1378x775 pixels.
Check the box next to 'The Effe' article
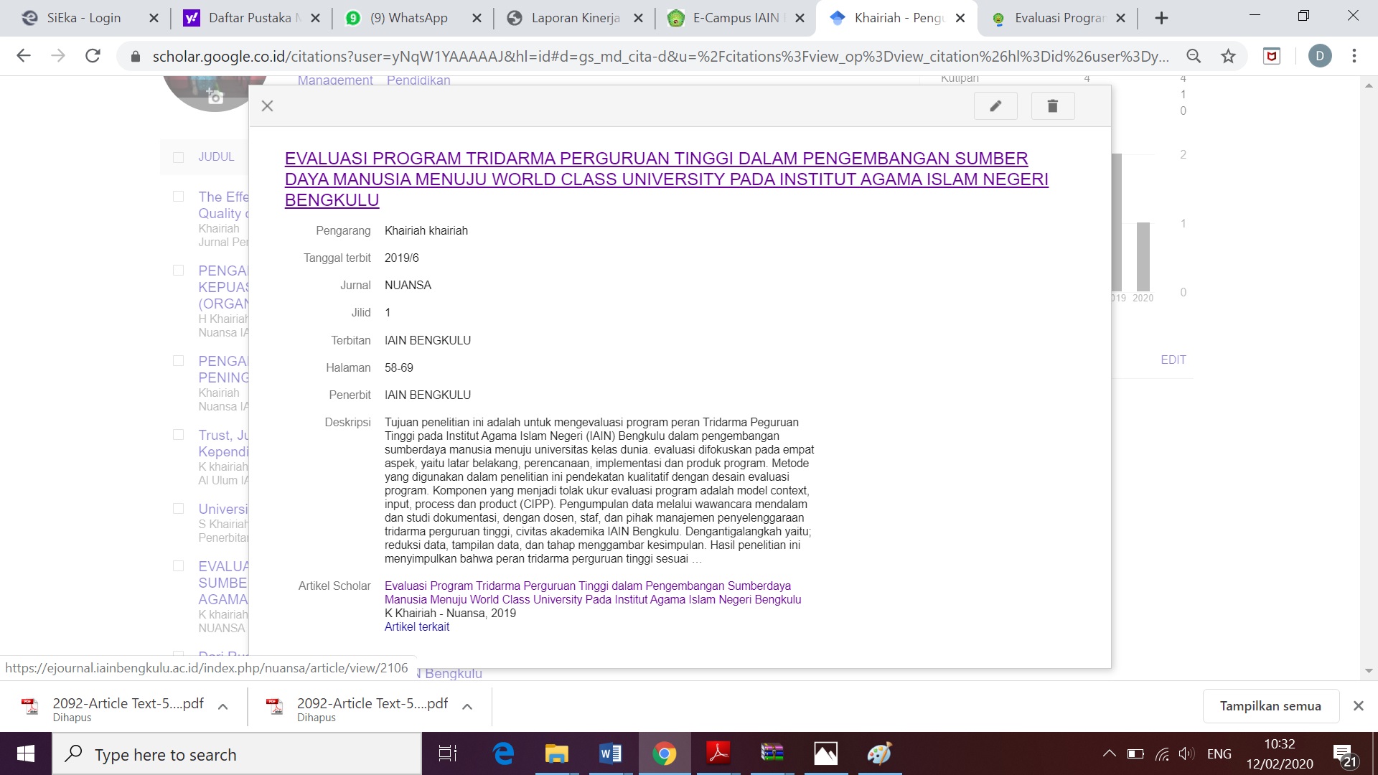pyautogui.click(x=179, y=197)
